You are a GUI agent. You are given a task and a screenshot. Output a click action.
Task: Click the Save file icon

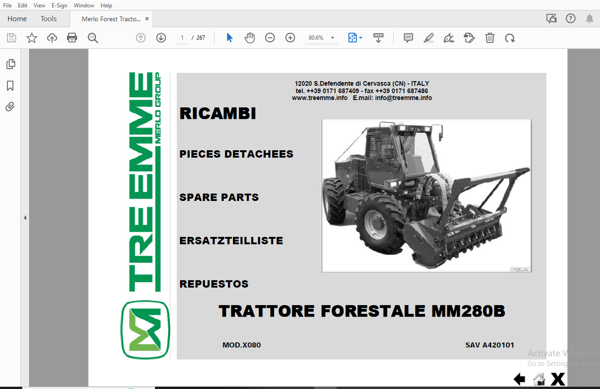[x=11, y=38]
